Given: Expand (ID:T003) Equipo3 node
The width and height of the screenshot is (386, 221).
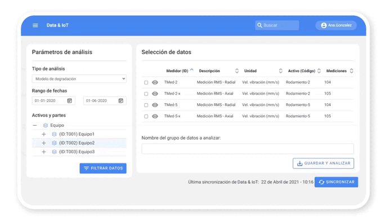Looking at the screenshot, I should (x=44, y=152).
